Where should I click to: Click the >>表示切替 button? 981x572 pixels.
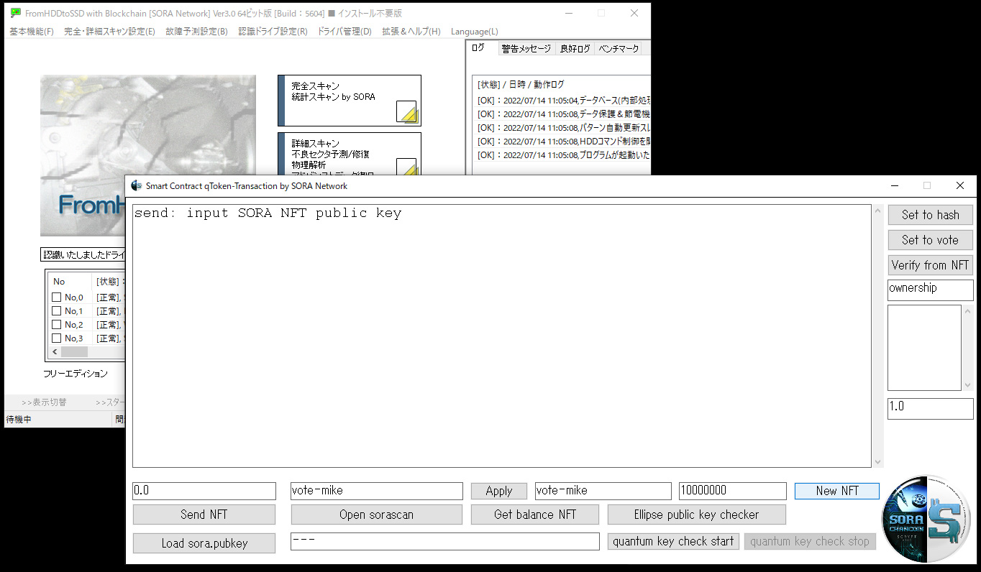43,402
